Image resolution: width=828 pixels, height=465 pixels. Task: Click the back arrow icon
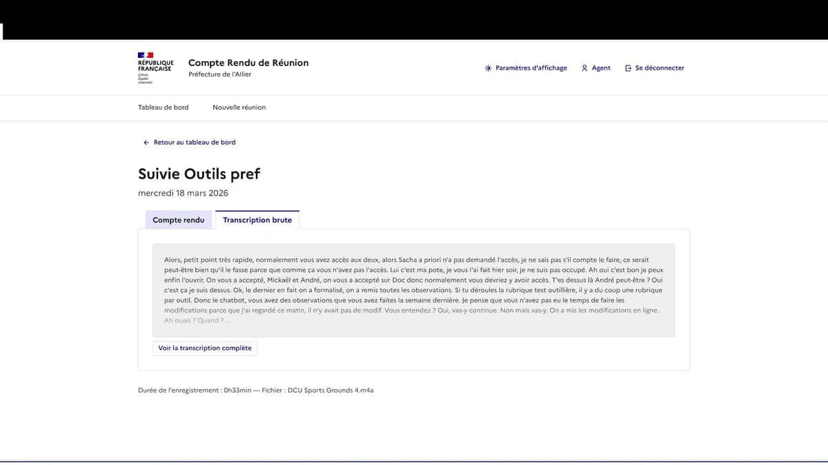click(x=146, y=143)
